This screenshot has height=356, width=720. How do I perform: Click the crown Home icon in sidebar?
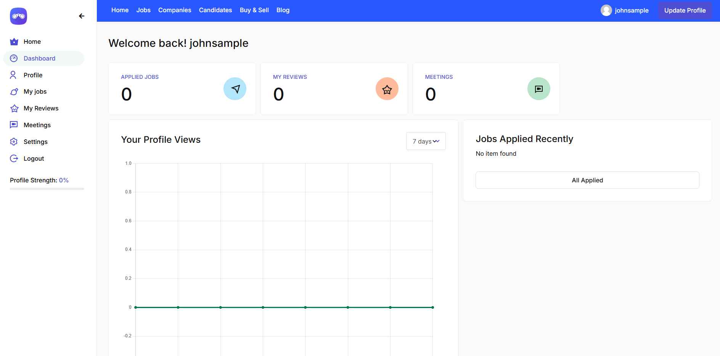[x=14, y=42]
